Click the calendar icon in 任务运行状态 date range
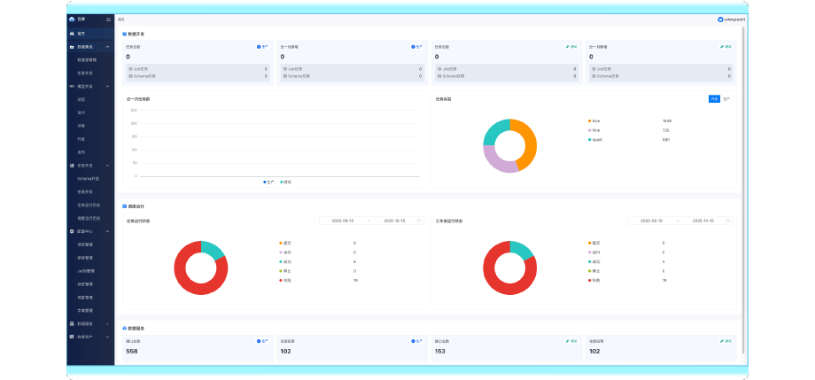Image resolution: width=815 pixels, height=380 pixels. click(419, 221)
